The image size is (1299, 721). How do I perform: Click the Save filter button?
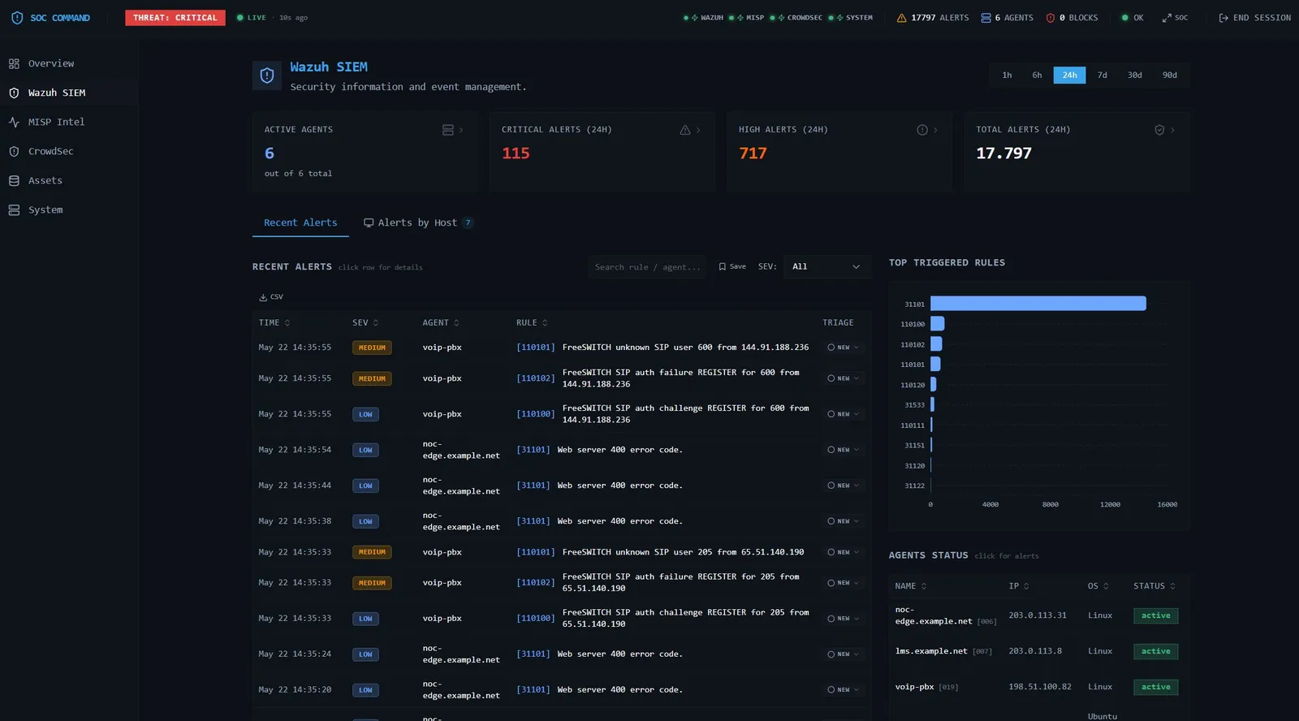tap(732, 266)
